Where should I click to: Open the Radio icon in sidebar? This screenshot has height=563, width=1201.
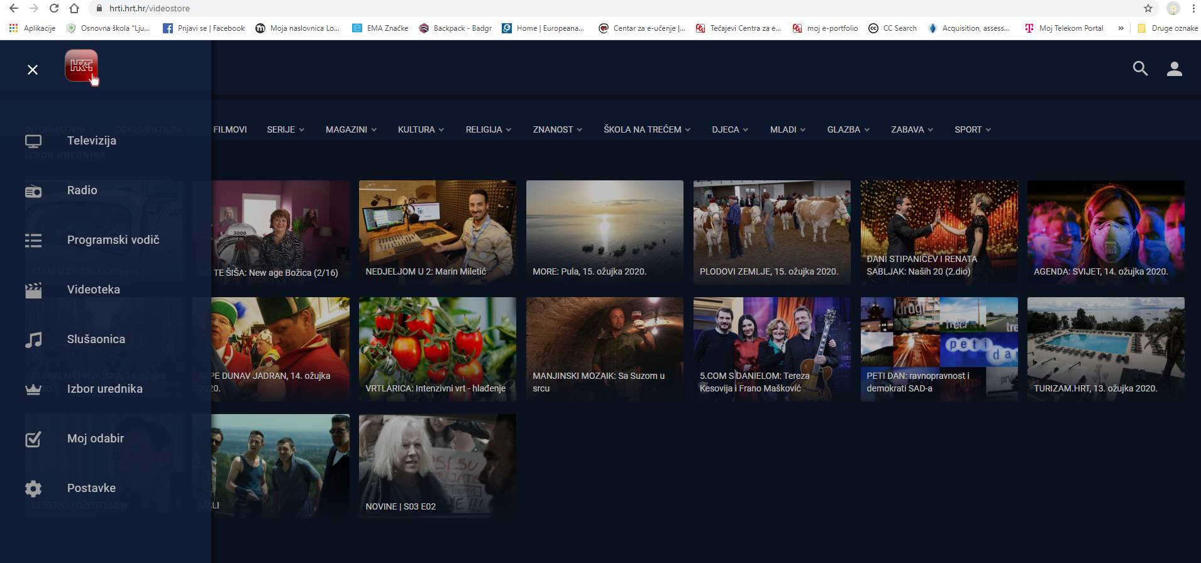click(x=33, y=191)
